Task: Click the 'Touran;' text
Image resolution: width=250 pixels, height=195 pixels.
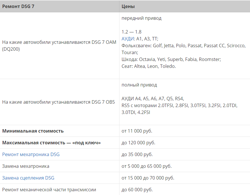Action: (130, 52)
